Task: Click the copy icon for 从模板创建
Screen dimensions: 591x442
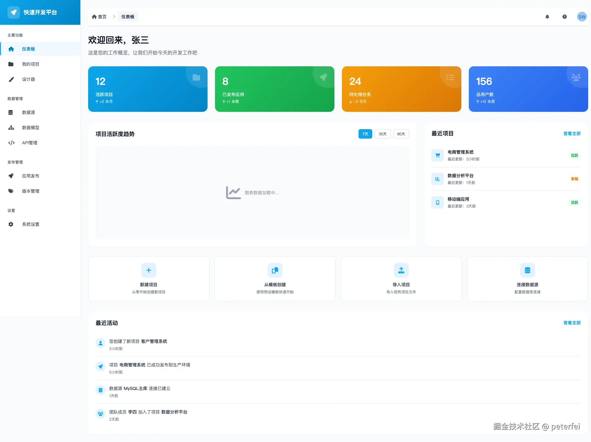Action: (275, 270)
